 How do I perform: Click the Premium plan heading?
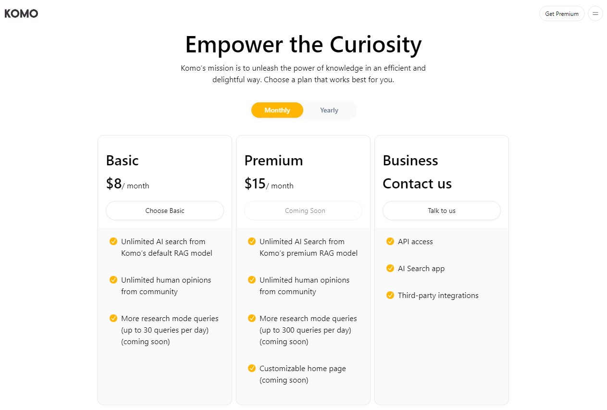[273, 161]
